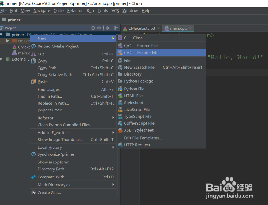
Task: Click the CoffeeScript File icon
Action: 120,123
